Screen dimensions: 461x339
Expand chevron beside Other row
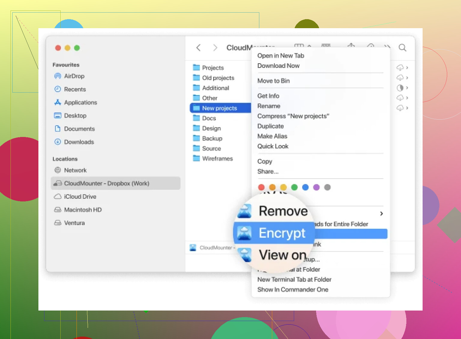pyautogui.click(x=407, y=98)
